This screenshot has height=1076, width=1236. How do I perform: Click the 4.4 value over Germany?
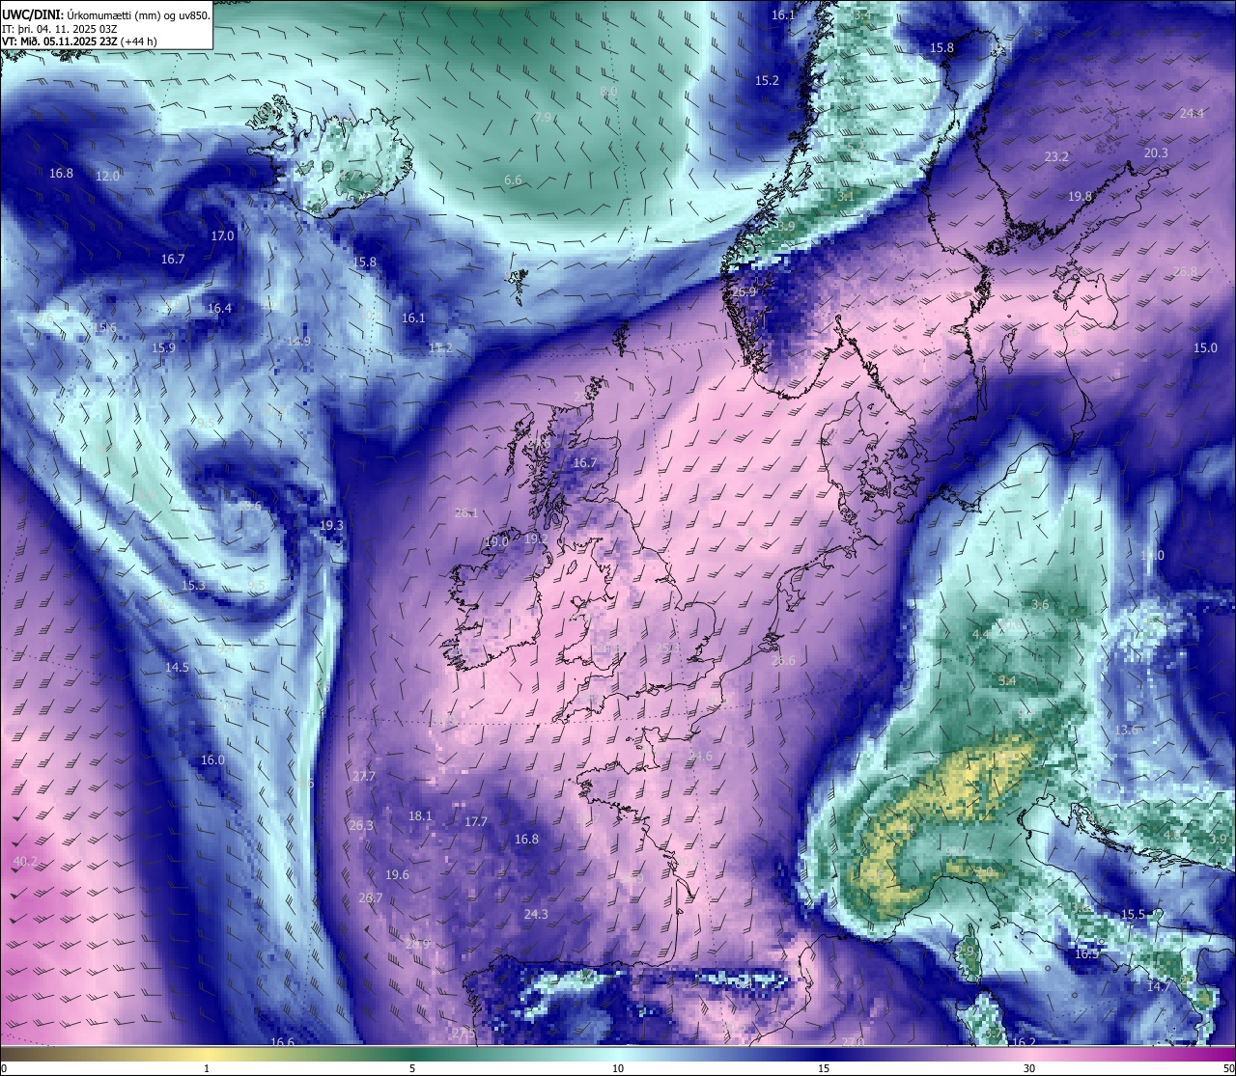point(980,635)
